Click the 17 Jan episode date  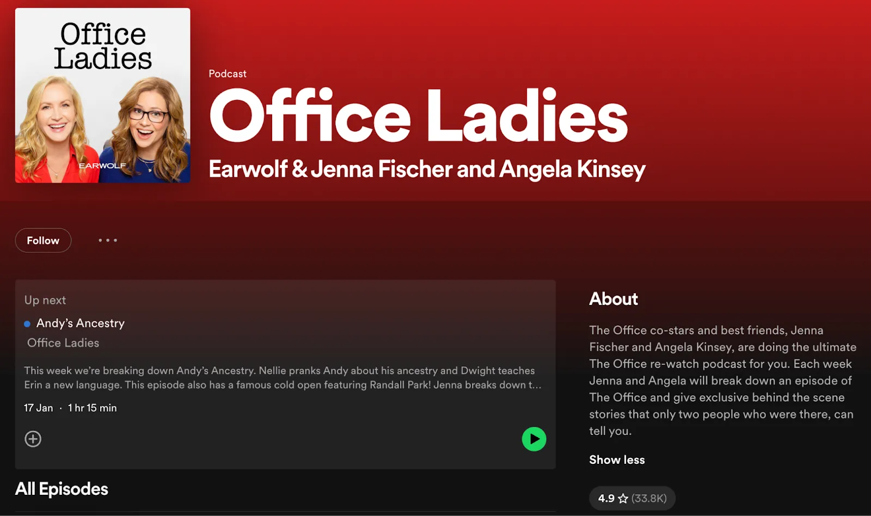coord(39,408)
